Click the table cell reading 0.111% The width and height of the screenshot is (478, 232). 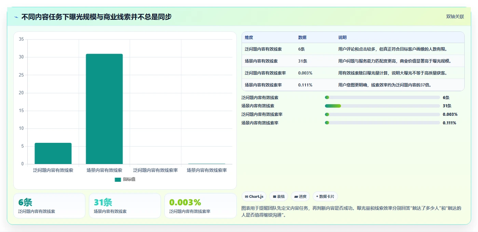tap(305, 85)
